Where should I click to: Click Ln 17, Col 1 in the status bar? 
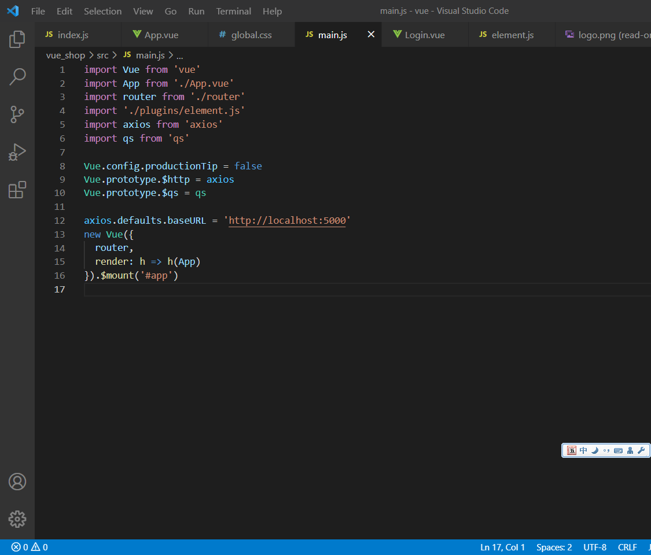click(x=502, y=547)
